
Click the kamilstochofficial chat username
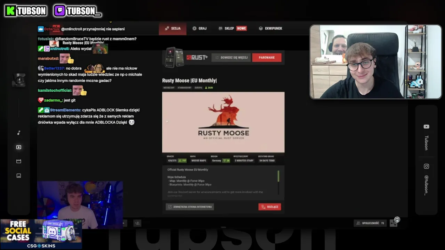pos(55,91)
